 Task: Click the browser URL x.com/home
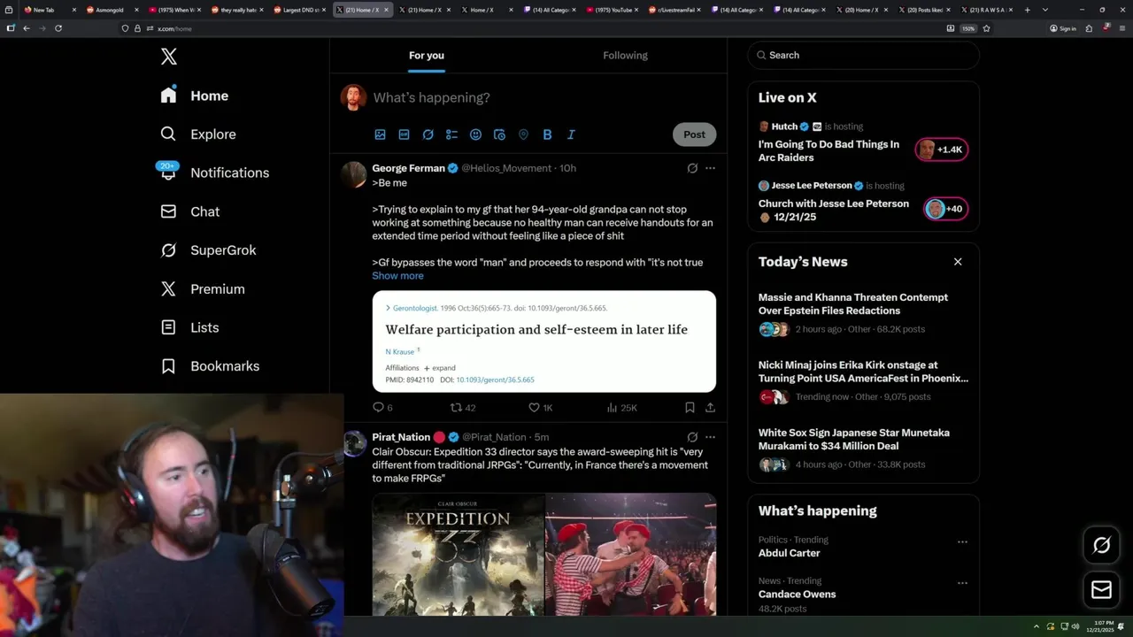[173, 28]
